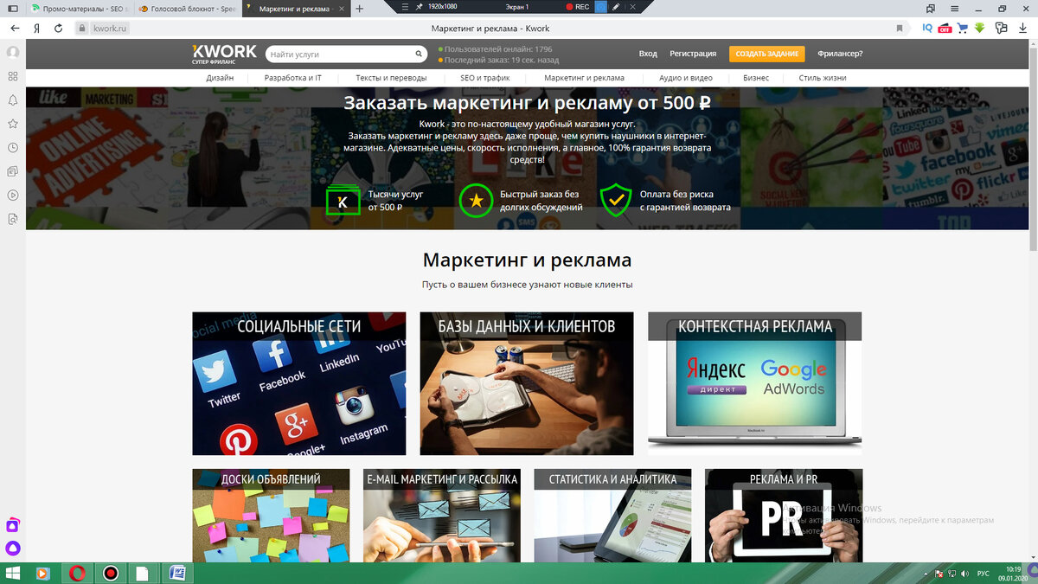Click the red recording app in the taskbar
Viewport: 1038px width, 584px height.
(x=111, y=573)
